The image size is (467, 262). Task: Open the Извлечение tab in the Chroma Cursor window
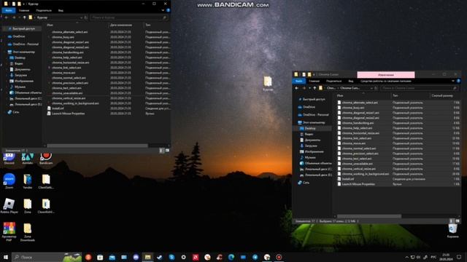(x=386, y=74)
